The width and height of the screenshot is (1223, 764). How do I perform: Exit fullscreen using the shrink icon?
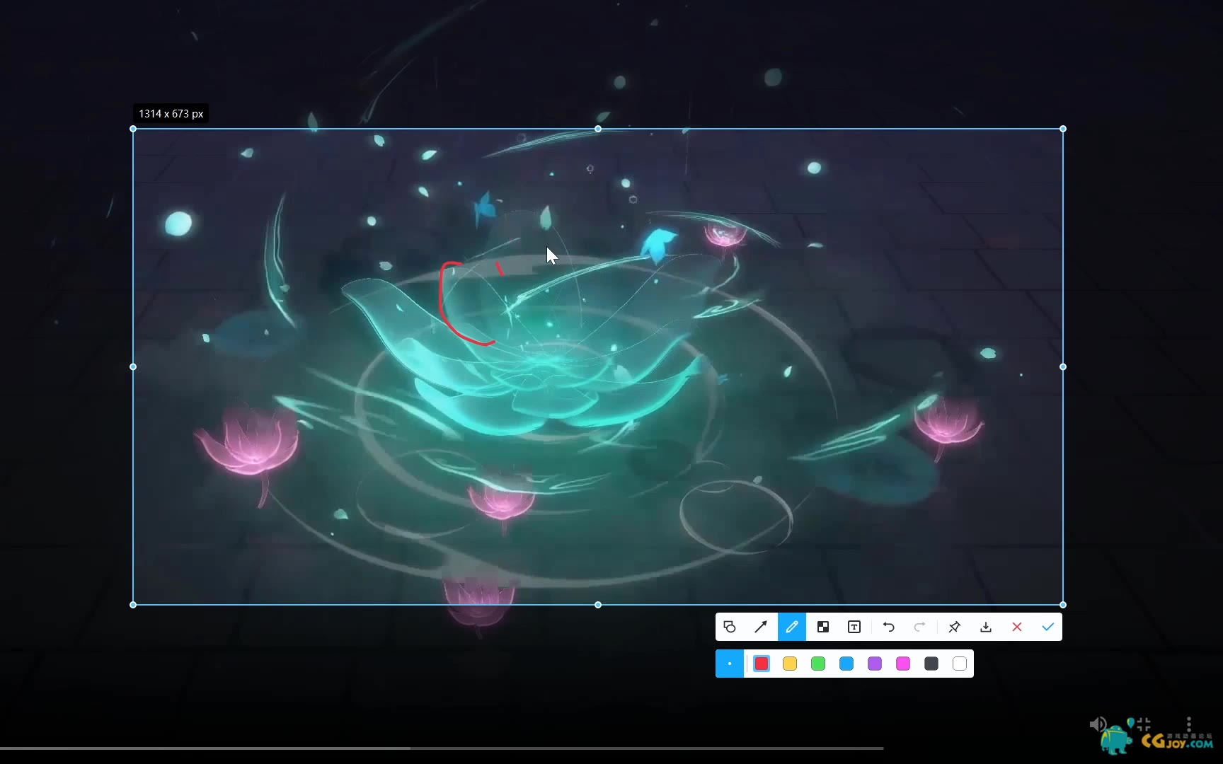tap(1144, 724)
